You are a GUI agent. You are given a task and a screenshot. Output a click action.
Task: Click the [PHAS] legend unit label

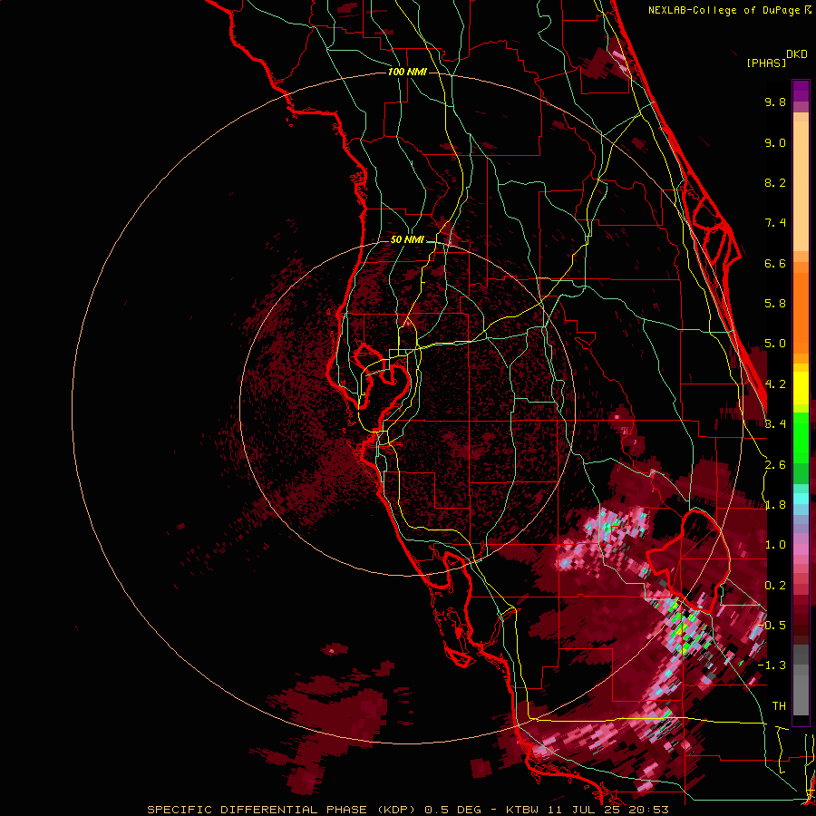click(x=766, y=63)
